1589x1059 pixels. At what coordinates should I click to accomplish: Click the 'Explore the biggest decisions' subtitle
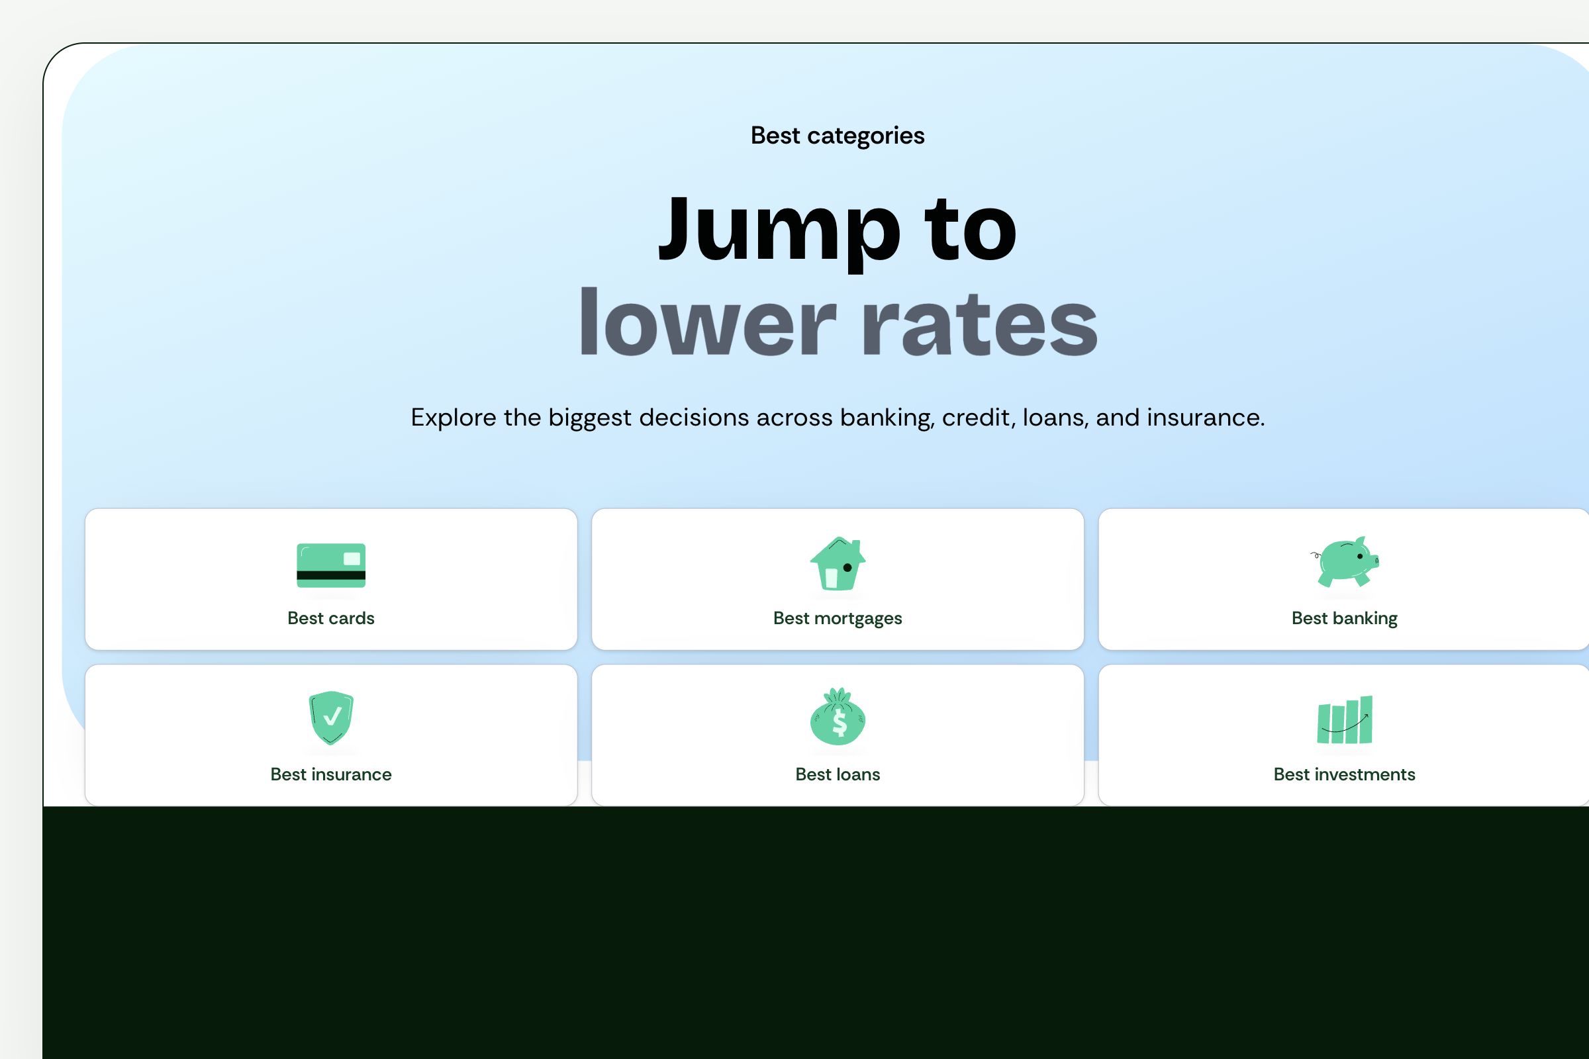(x=838, y=418)
